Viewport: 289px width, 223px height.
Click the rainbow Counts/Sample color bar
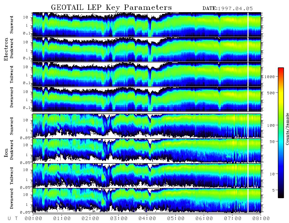pyautogui.click(x=281, y=133)
